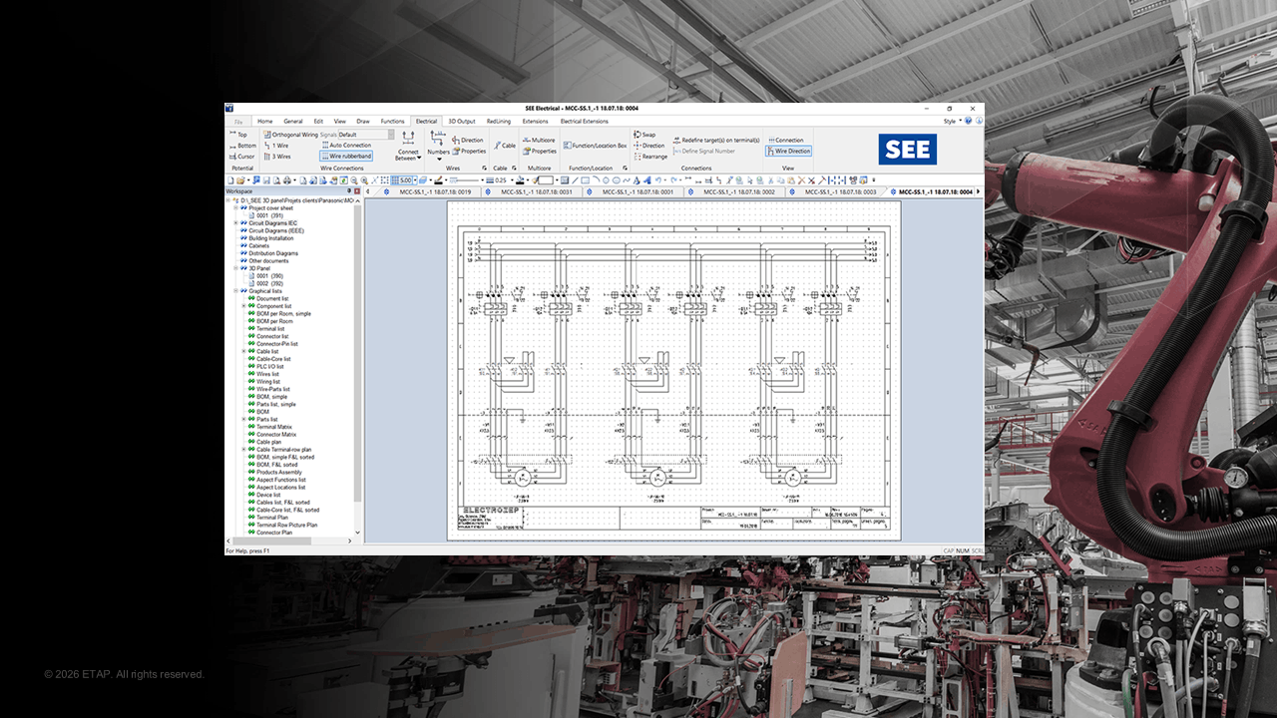
Task: Open the Terminal Matrix list
Action: coord(275,427)
